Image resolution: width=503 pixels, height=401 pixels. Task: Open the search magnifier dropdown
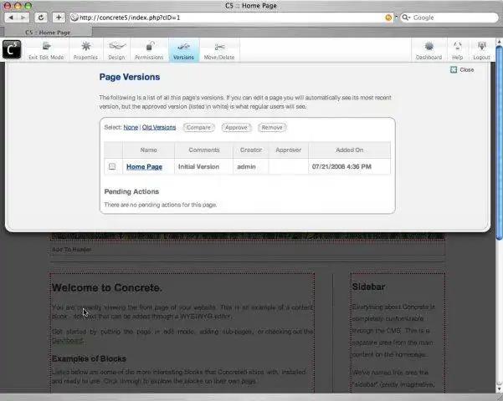[406, 18]
